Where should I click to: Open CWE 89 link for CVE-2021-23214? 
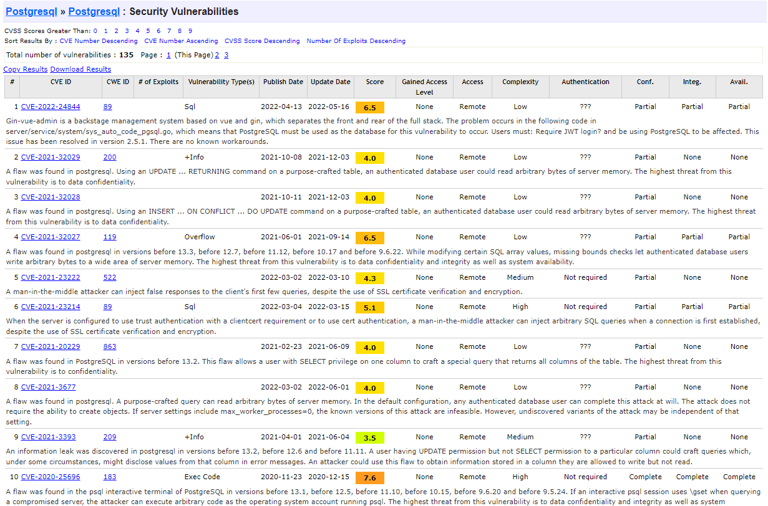click(108, 307)
